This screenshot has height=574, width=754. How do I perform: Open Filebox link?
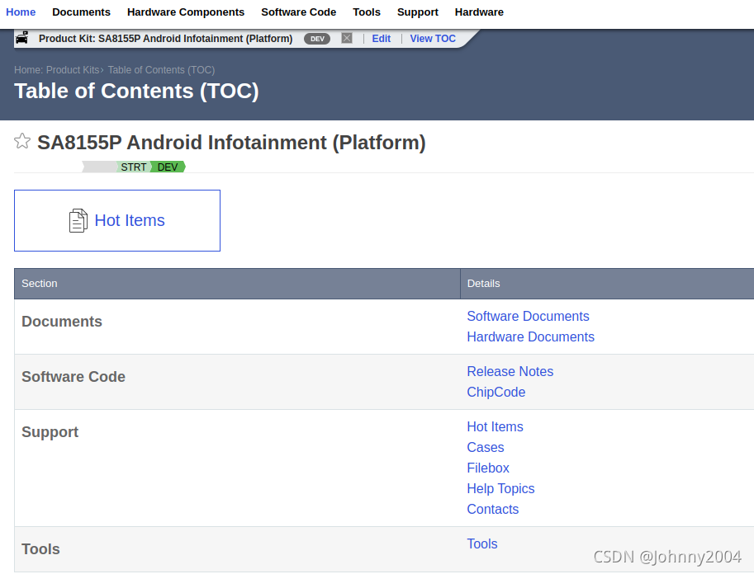tap(487, 468)
